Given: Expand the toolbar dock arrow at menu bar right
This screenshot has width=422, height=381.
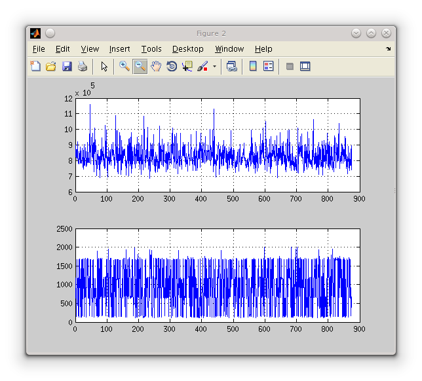Looking at the screenshot, I should 388,49.
